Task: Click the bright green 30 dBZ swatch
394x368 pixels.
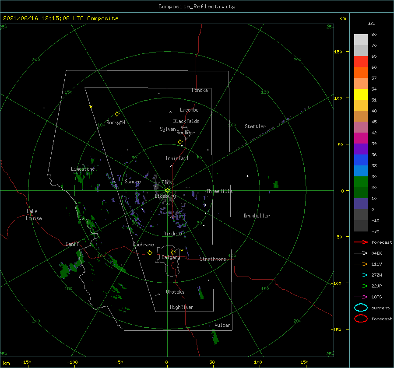Action: tap(361, 182)
